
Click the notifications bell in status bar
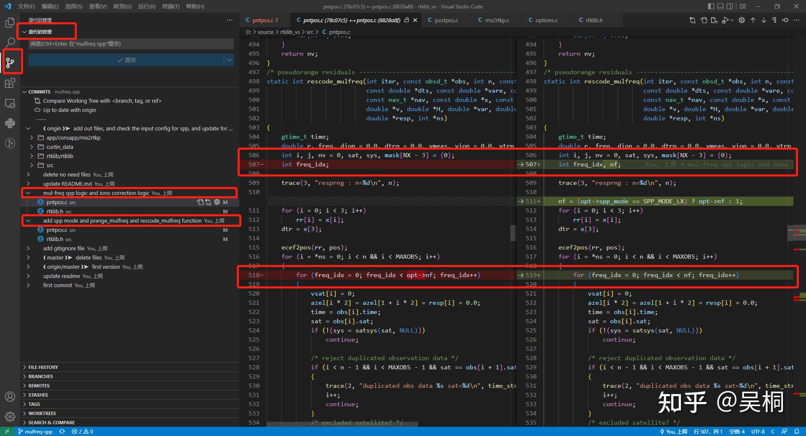tap(796, 431)
